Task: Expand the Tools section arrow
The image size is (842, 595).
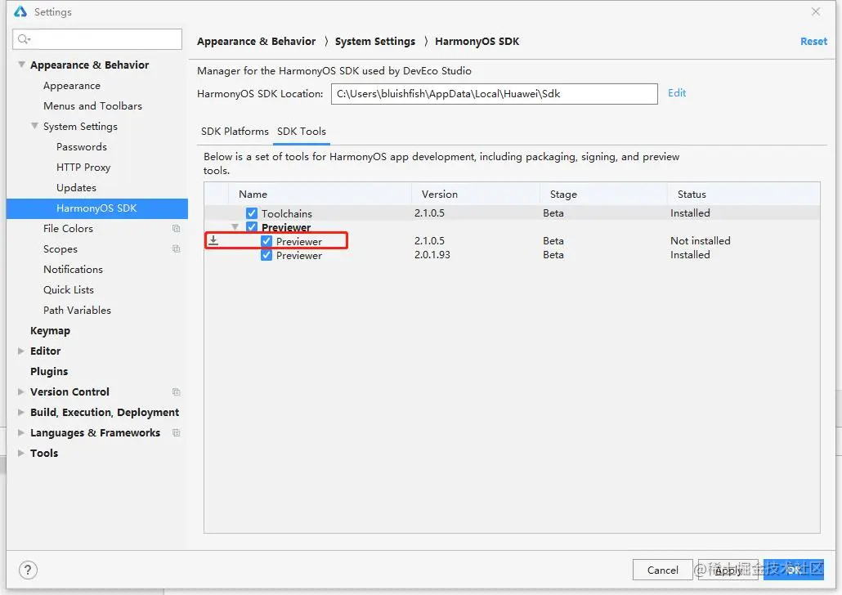Action: coord(21,453)
